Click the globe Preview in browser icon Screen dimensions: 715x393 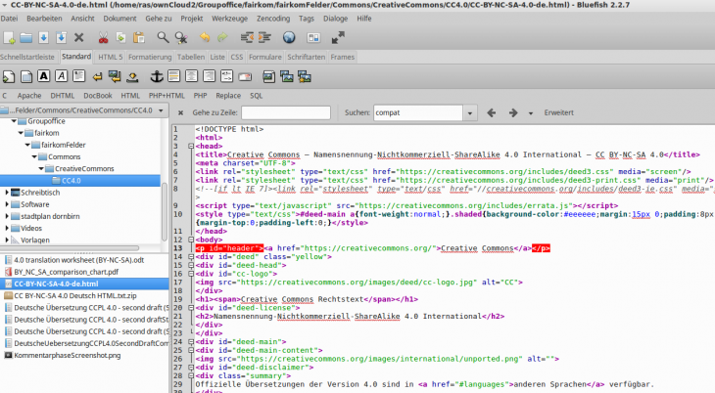point(289,38)
